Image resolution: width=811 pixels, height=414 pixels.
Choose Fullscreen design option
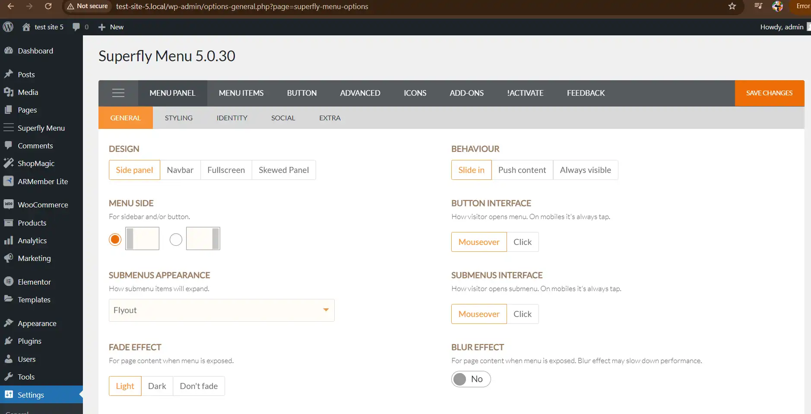[x=226, y=170]
